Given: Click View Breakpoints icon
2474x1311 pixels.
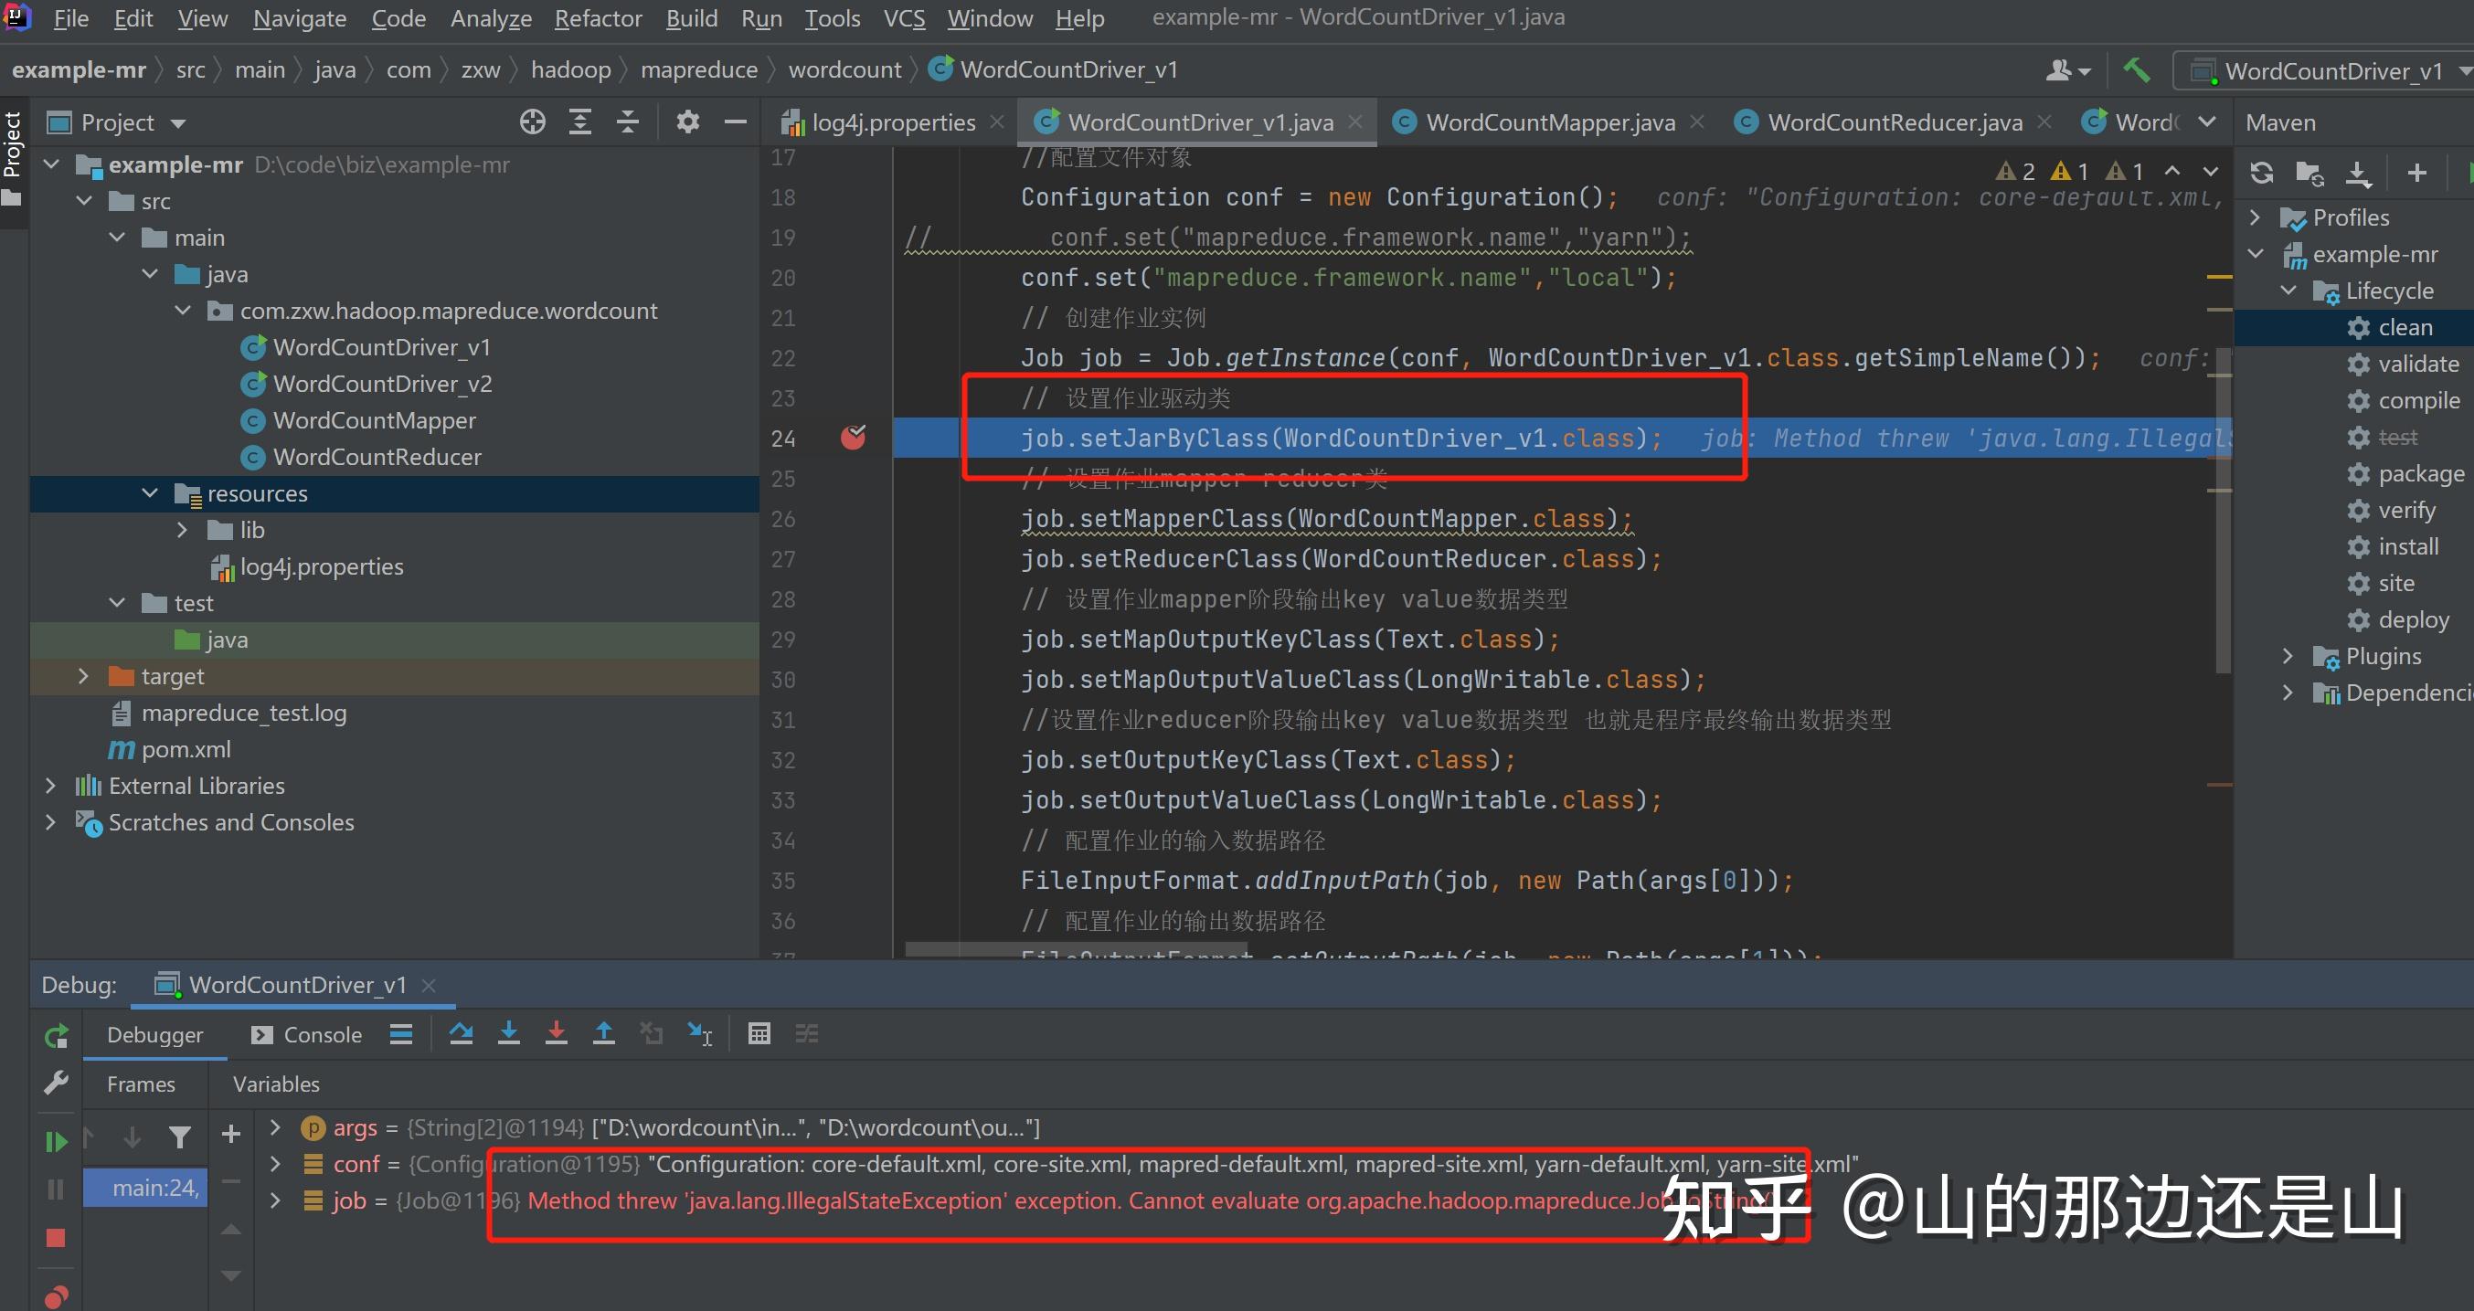Looking at the screenshot, I should click(56, 1296).
